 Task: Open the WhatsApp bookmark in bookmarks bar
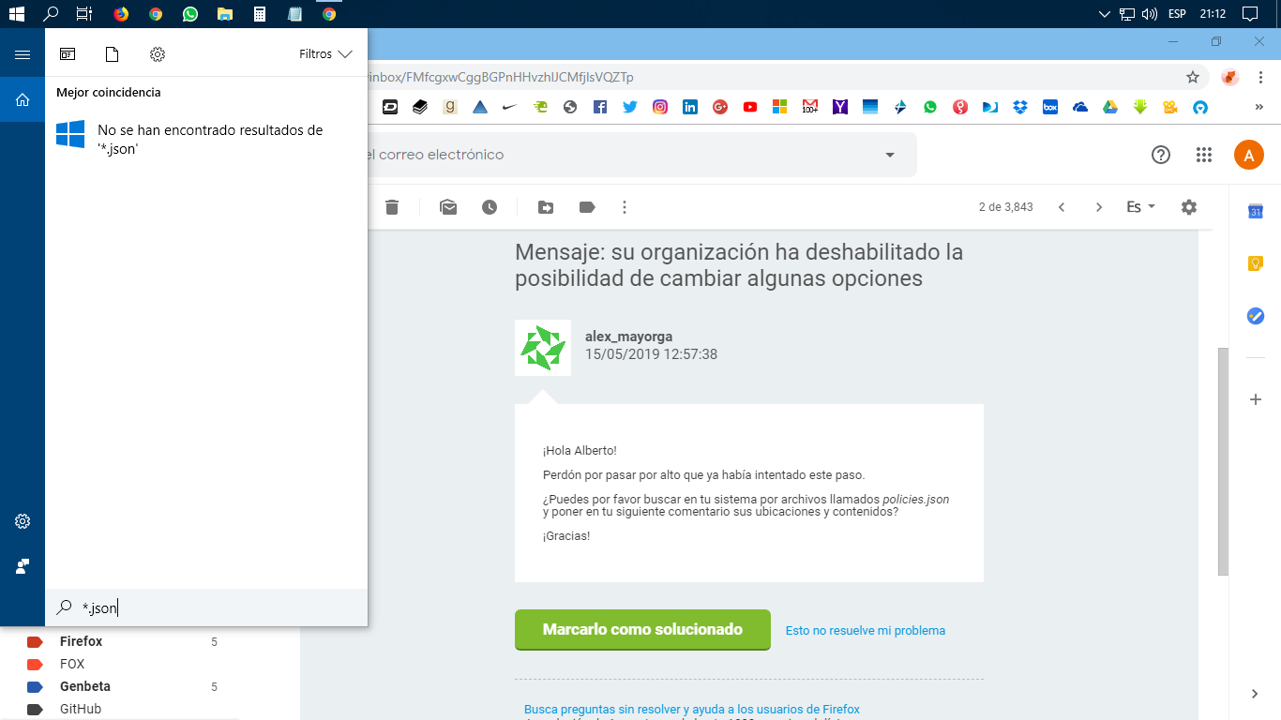pos(930,107)
